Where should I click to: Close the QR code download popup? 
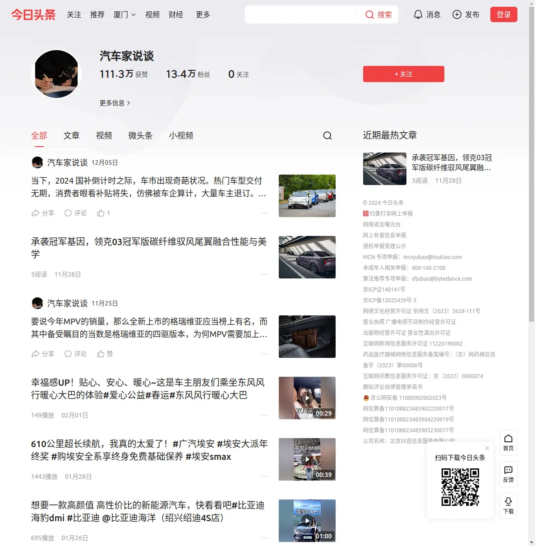click(487, 448)
